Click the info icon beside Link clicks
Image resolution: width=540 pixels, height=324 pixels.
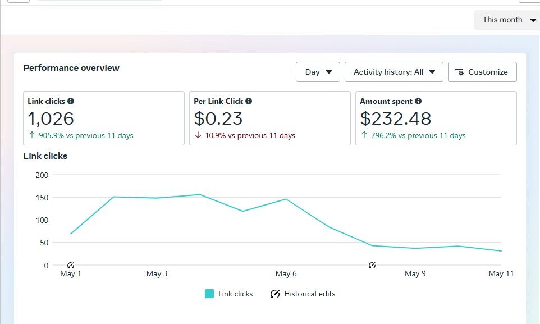coord(71,102)
